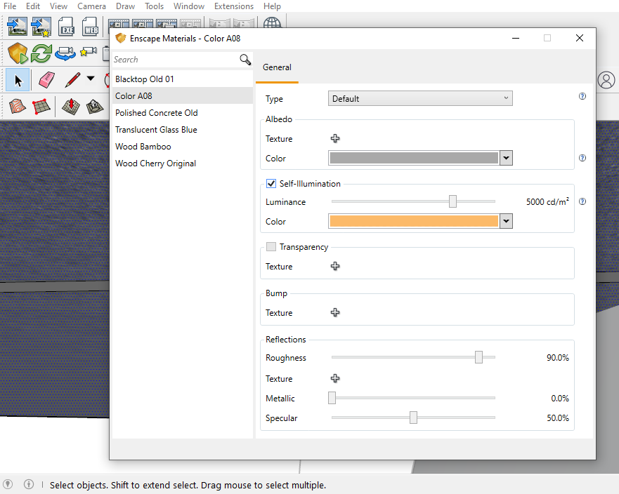619x494 pixels.
Task: Select Blacktop Old 01 material
Action: click(183, 79)
